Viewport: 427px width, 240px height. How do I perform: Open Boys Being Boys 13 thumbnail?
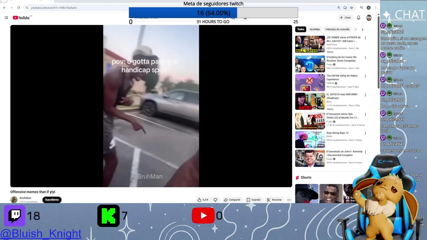coord(310,139)
